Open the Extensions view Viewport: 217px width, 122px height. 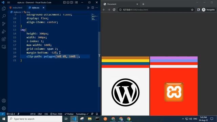[4, 39]
